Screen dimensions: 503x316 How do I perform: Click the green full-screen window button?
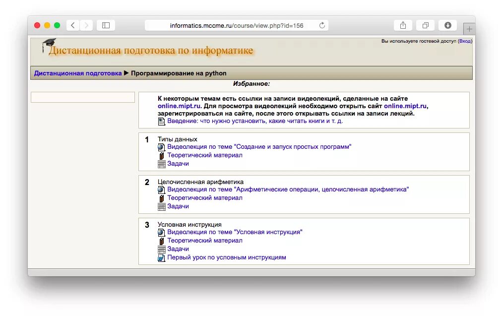(57, 25)
